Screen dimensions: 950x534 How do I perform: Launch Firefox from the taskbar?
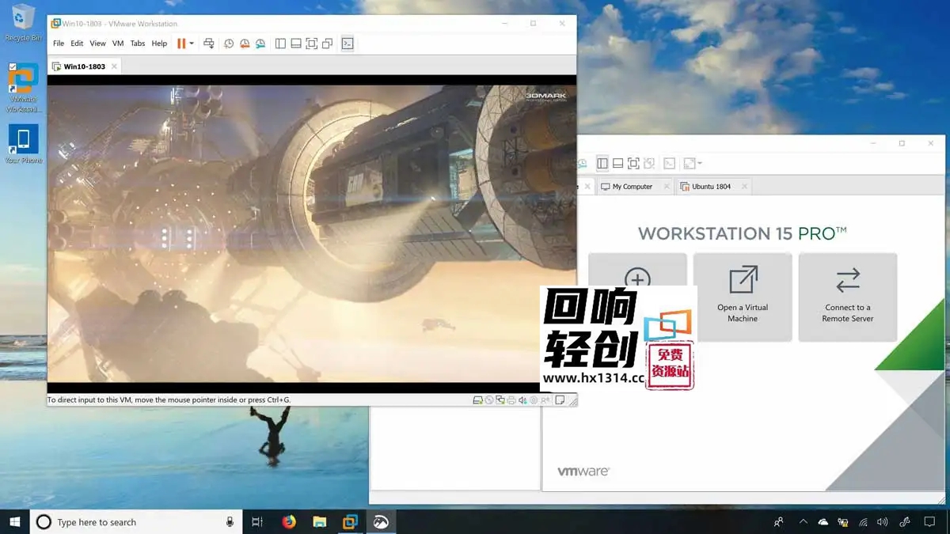click(288, 522)
